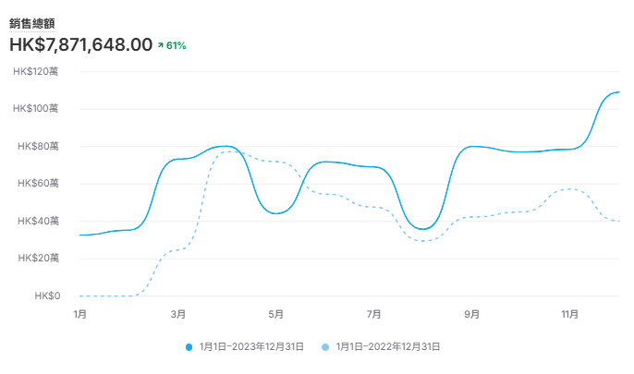Click the 7月 x-axis label
This screenshot has width=634, height=374.
pos(374,314)
